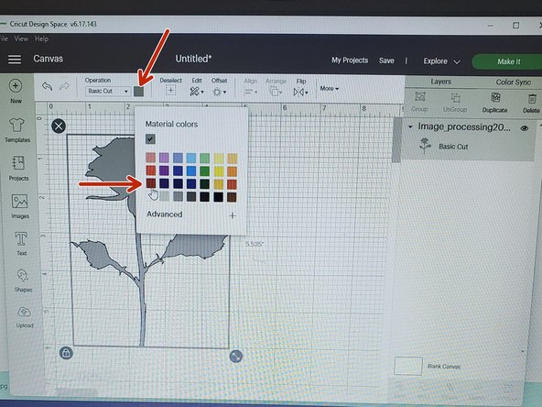
Task: Click the Canvas label
Action: click(48, 59)
